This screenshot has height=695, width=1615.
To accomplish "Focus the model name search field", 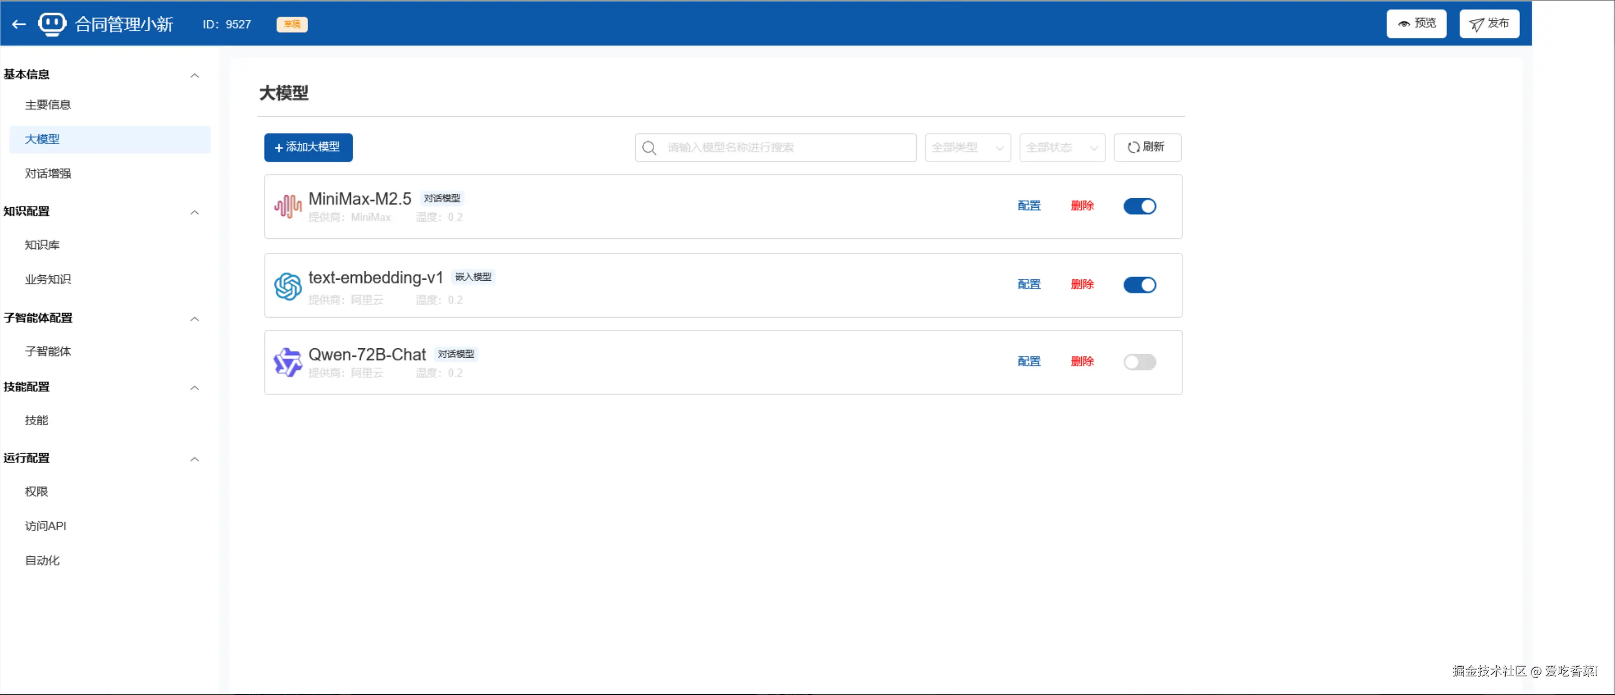I will click(x=775, y=148).
